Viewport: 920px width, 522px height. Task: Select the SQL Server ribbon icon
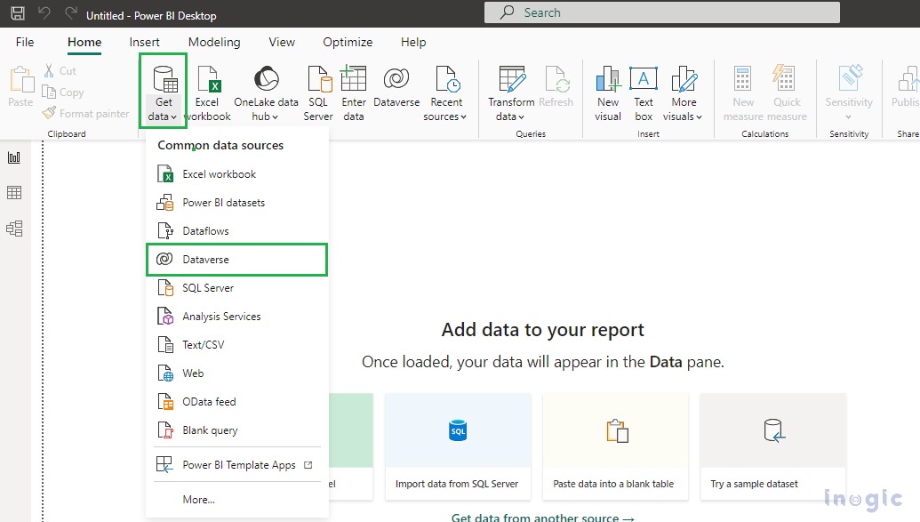[317, 89]
